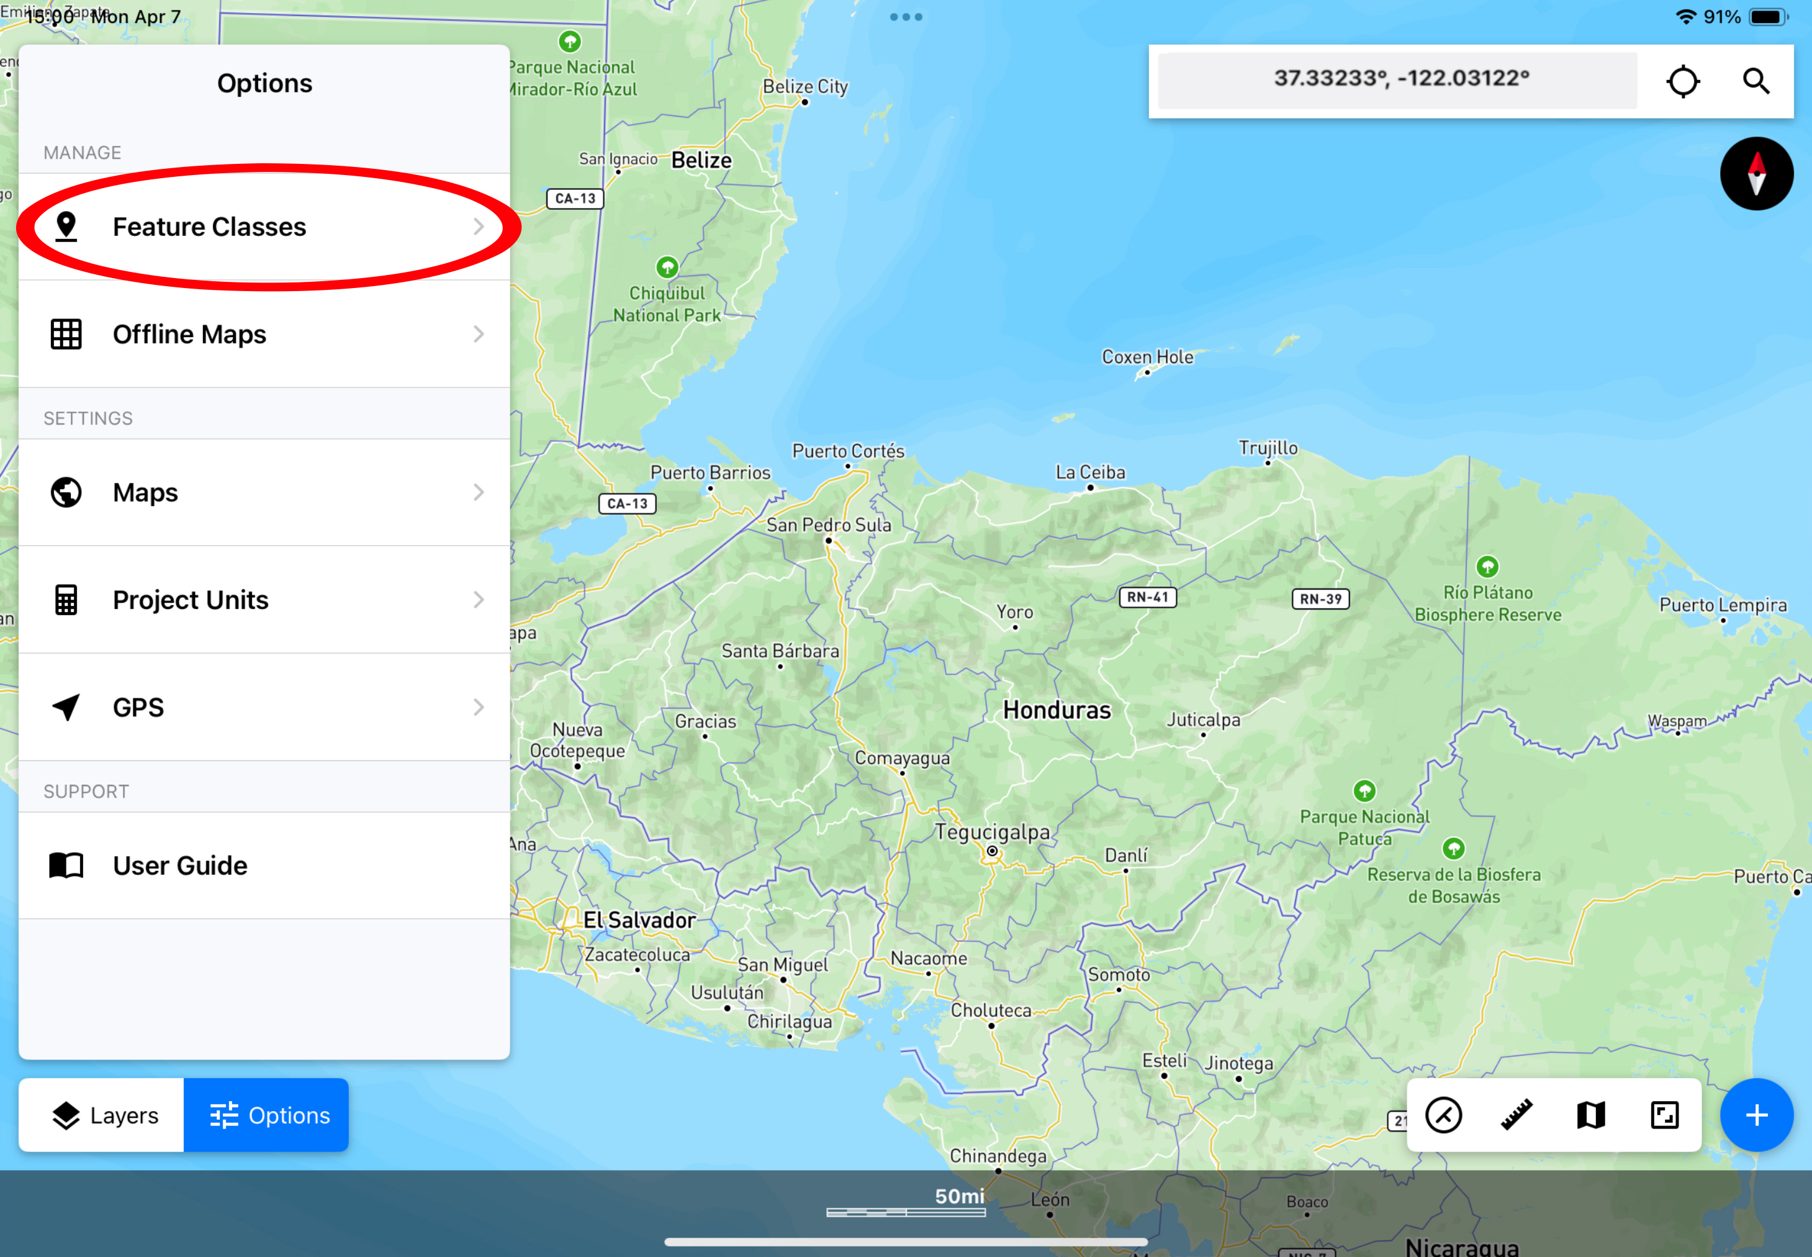Click the El Salvador label

tap(639, 920)
